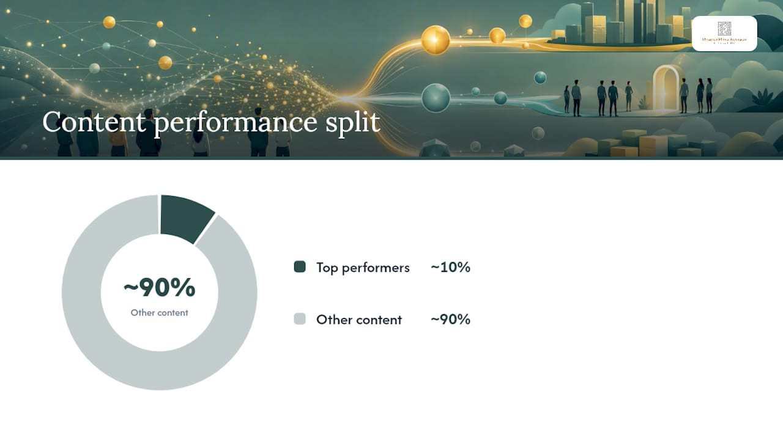
Task: Click the group of people beside the archway
Action: click(x=599, y=97)
